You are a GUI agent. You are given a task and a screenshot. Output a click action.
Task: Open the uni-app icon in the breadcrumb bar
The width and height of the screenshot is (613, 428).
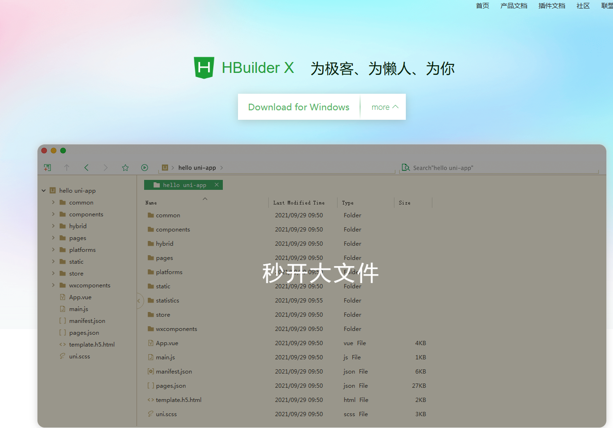(166, 167)
